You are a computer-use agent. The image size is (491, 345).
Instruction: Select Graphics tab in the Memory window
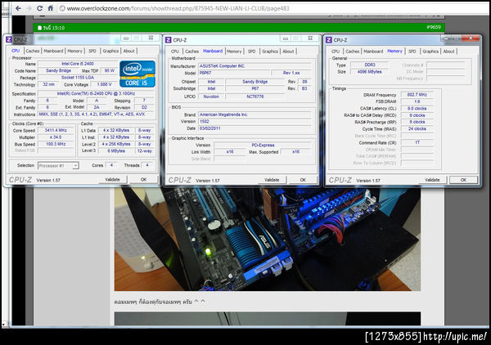pyautogui.click(x=430, y=51)
